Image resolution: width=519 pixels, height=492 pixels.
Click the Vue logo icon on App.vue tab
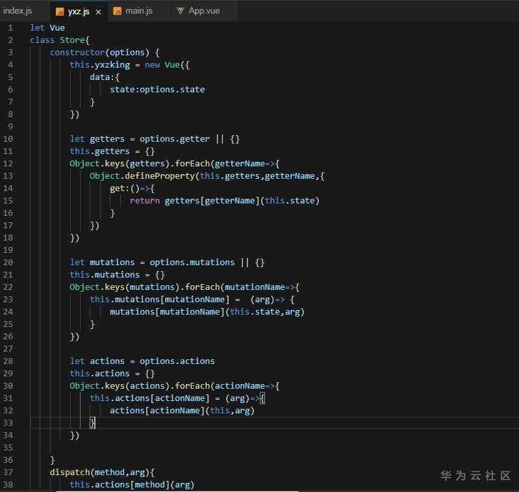tap(181, 11)
